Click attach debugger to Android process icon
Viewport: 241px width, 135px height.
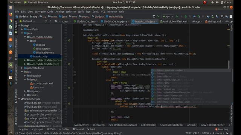199,16
